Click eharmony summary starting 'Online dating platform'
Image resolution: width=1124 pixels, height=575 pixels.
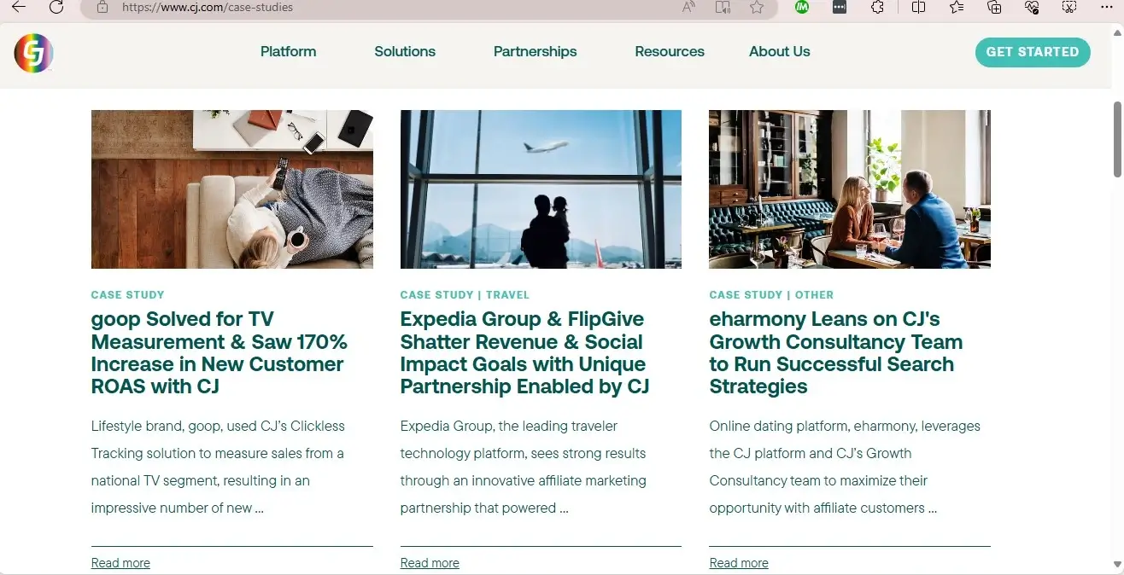[x=845, y=467]
